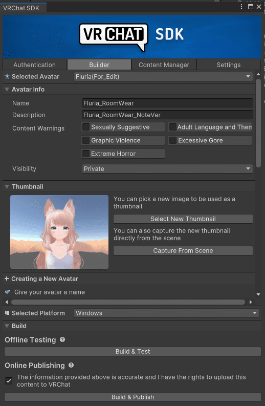Screen dimensions: 265x406
Task: Click the checkmark icon next to Give your avatar a name
Action: pos(8,292)
